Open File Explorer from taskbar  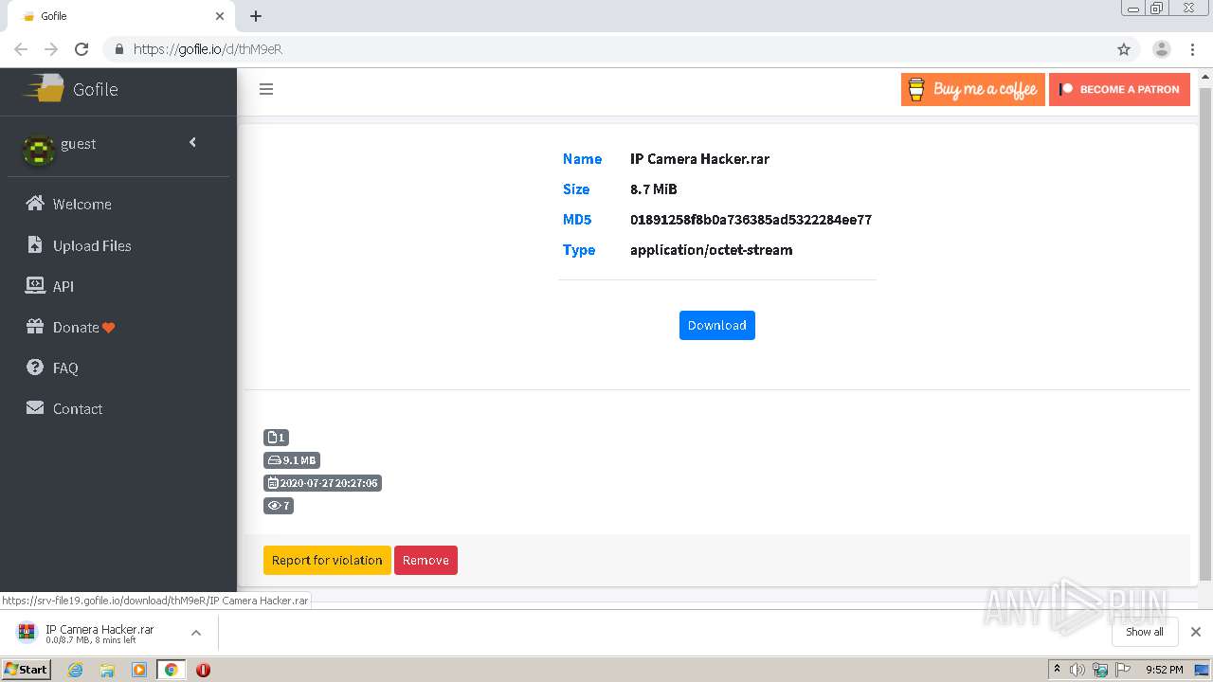coord(107,670)
